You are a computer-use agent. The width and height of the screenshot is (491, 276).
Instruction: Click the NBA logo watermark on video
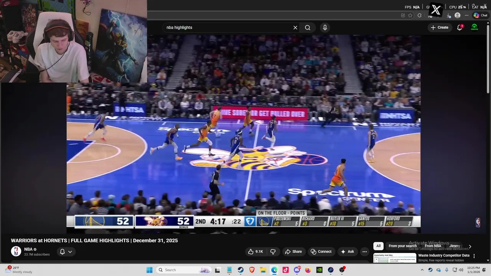click(x=478, y=223)
